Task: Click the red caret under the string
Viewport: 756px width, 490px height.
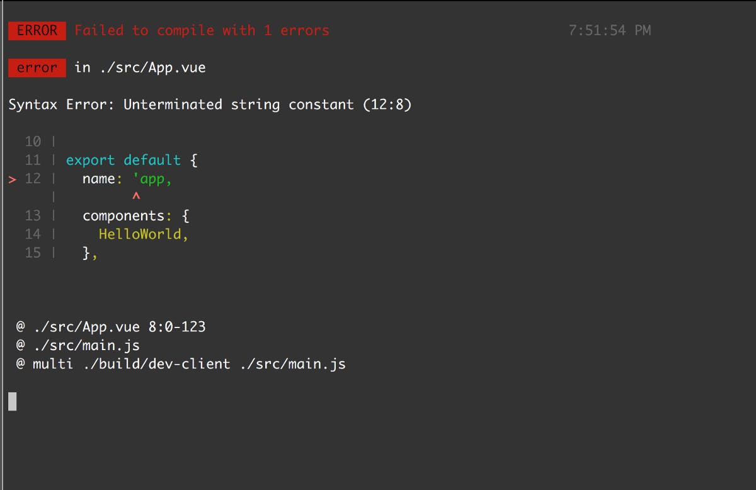Action: pyautogui.click(x=136, y=198)
